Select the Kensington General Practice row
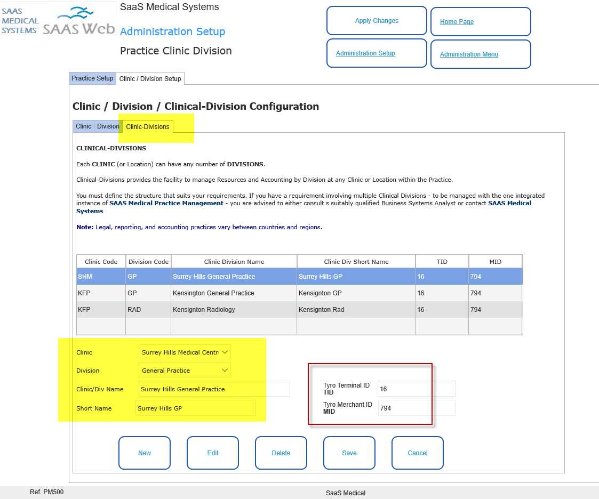The height and width of the screenshot is (499, 599). click(x=300, y=293)
